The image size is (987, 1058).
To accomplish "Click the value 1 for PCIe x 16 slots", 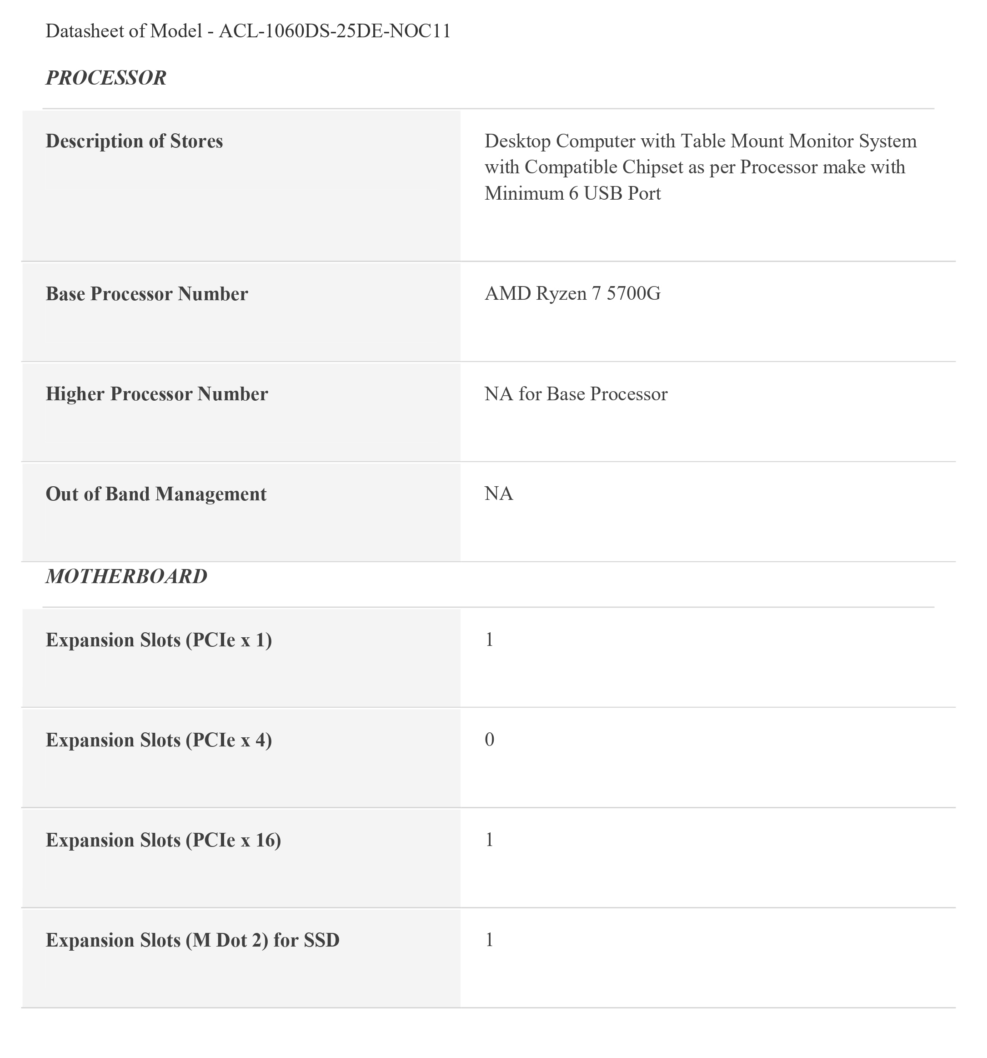I will pos(489,840).
